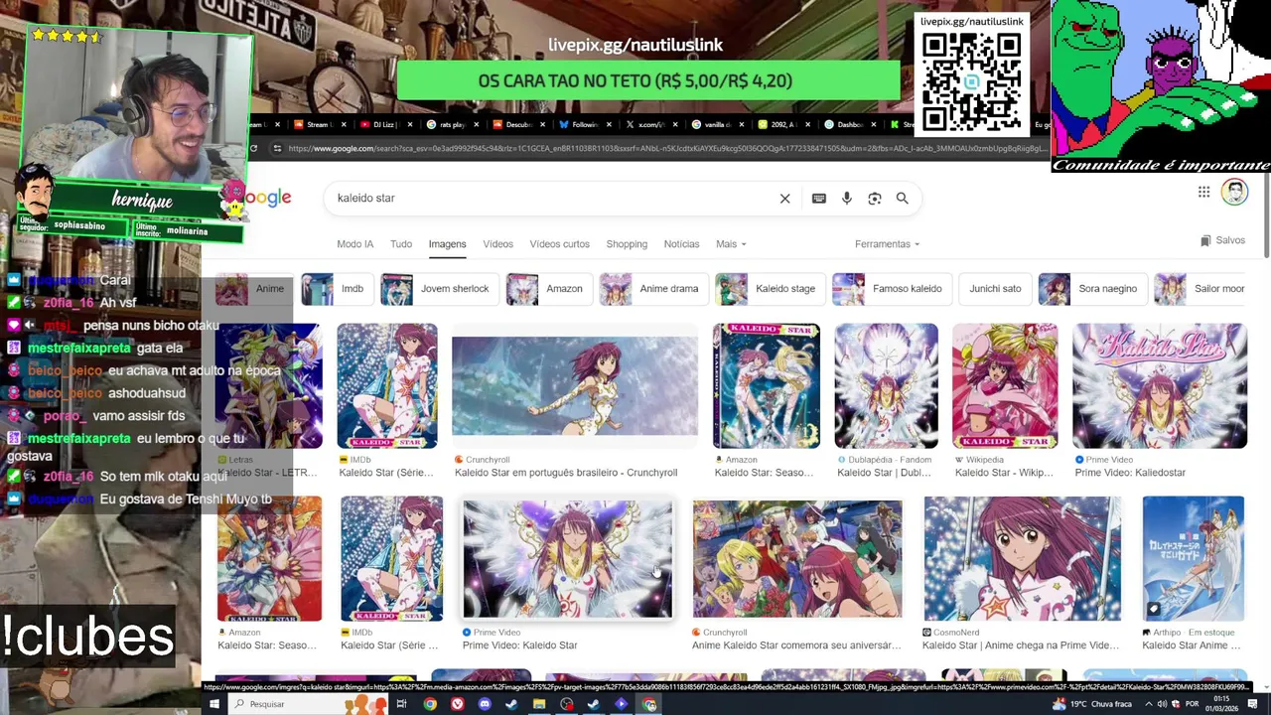Click the browser address bar URL
Viewport: 1271px width, 715px height.
pyautogui.click(x=665, y=149)
